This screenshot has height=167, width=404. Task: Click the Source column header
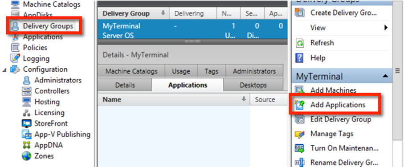[269, 99]
